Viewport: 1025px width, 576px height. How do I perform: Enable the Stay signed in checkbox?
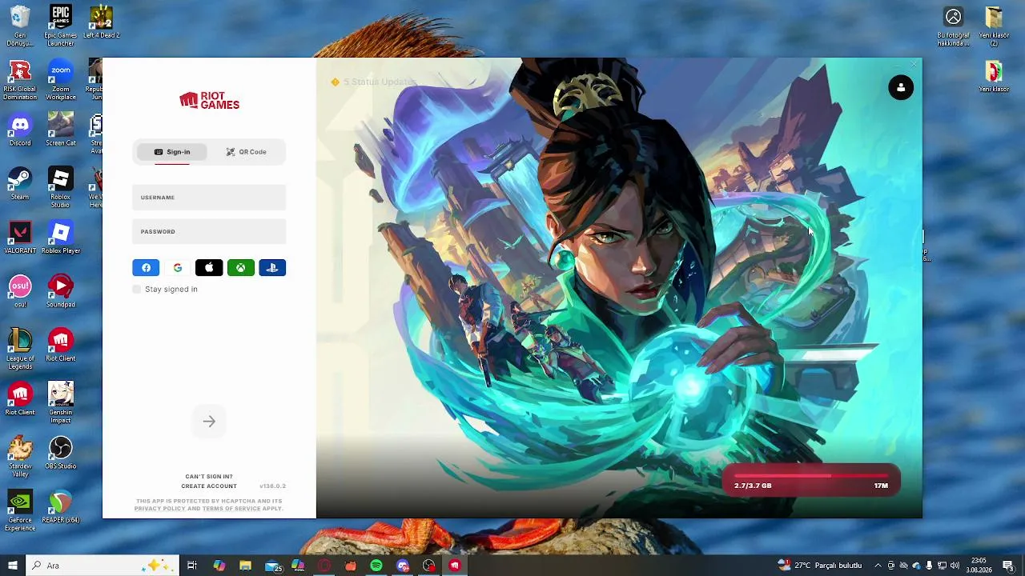pos(137,290)
